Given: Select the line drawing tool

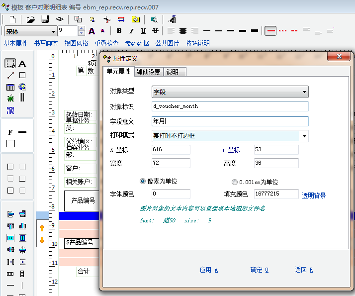Looking at the screenshot, I should tap(10, 76).
